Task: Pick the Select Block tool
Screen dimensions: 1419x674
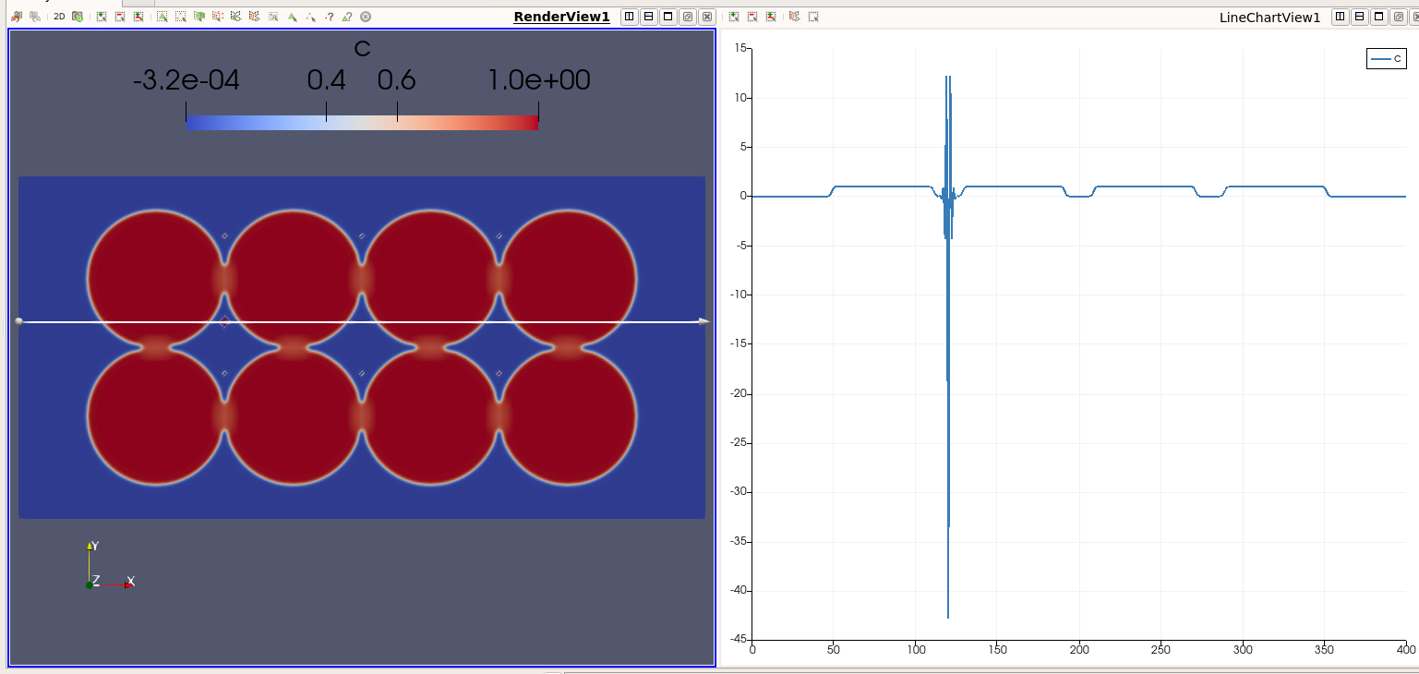Action: (x=271, y=16)
